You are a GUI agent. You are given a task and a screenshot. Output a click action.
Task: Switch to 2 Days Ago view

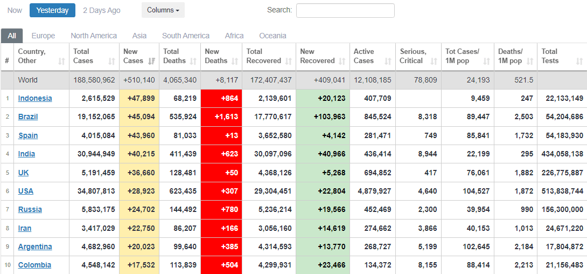[x=102, y=10]
